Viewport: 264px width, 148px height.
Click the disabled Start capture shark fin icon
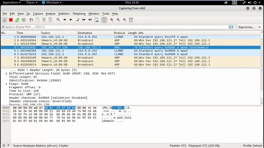coord(5,20)
